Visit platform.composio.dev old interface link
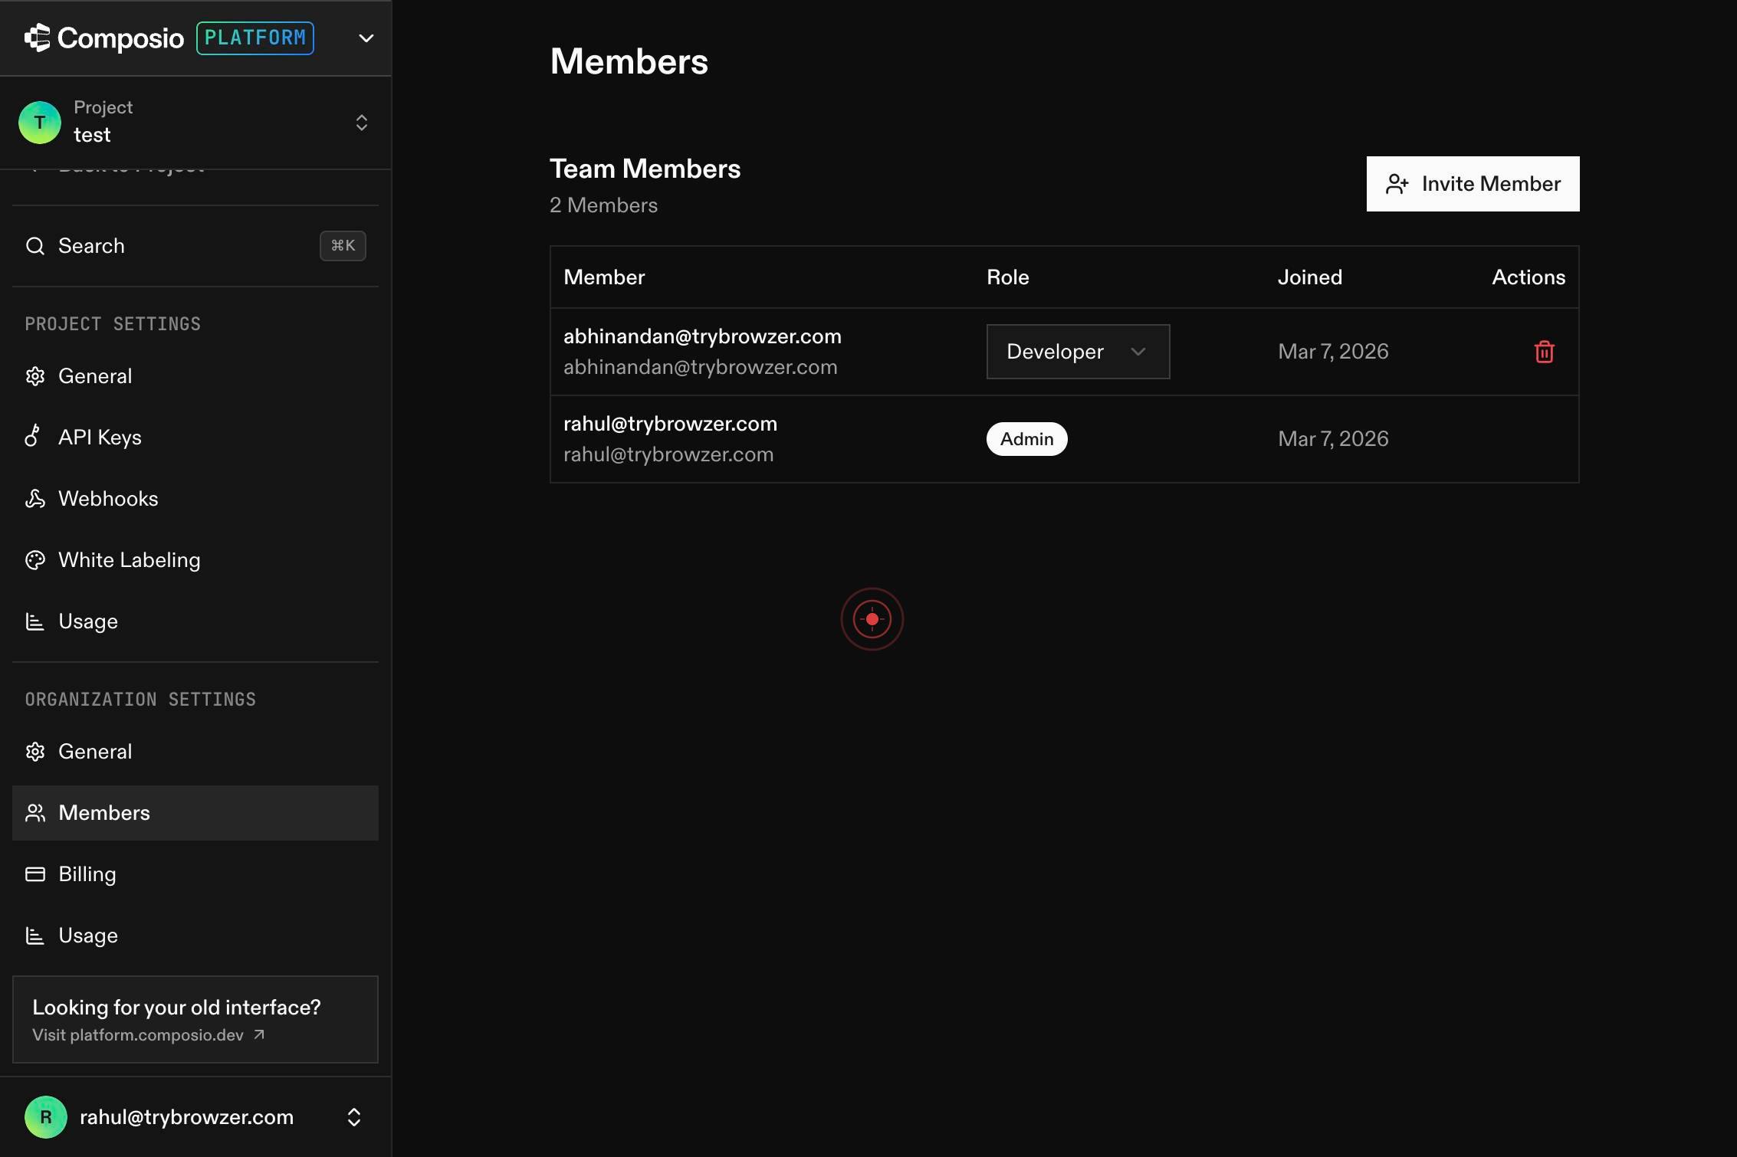Image resolution: width=1737 pixels, height=1157 pixels. pos(148,1035)
